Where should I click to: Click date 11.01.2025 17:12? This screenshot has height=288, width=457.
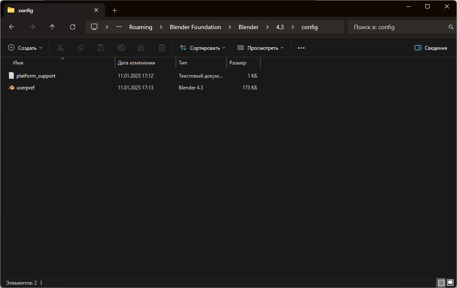tap(136, 75)
